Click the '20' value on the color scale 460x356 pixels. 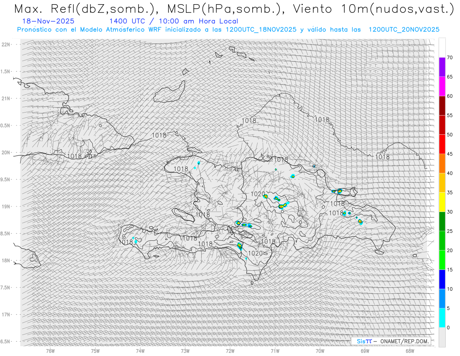point(450,250)
